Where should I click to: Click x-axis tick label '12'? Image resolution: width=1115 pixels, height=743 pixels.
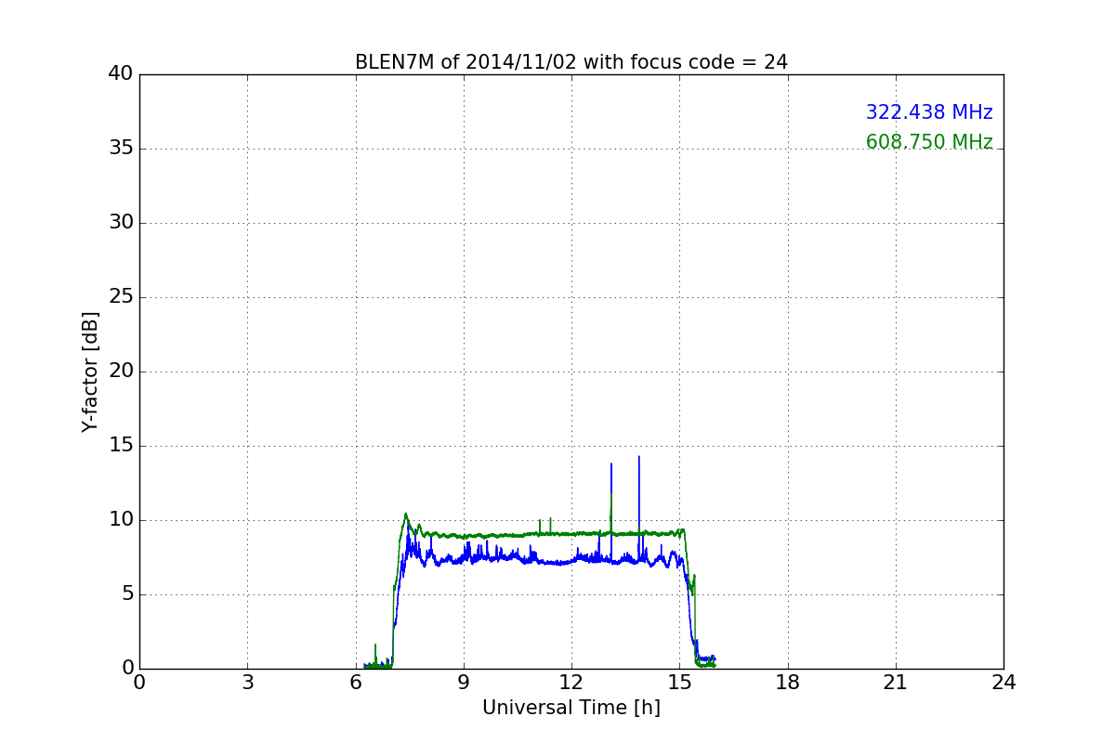click(x=571, y=683)
